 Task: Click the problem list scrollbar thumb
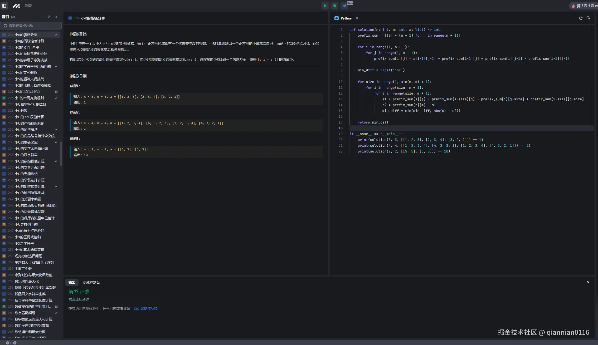(61, 154)
